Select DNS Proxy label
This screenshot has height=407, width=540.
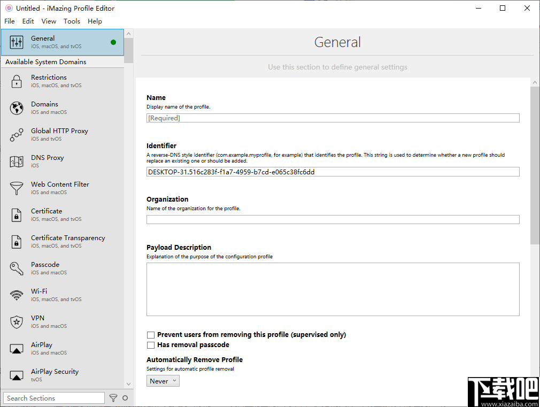[x=48, y=158]
